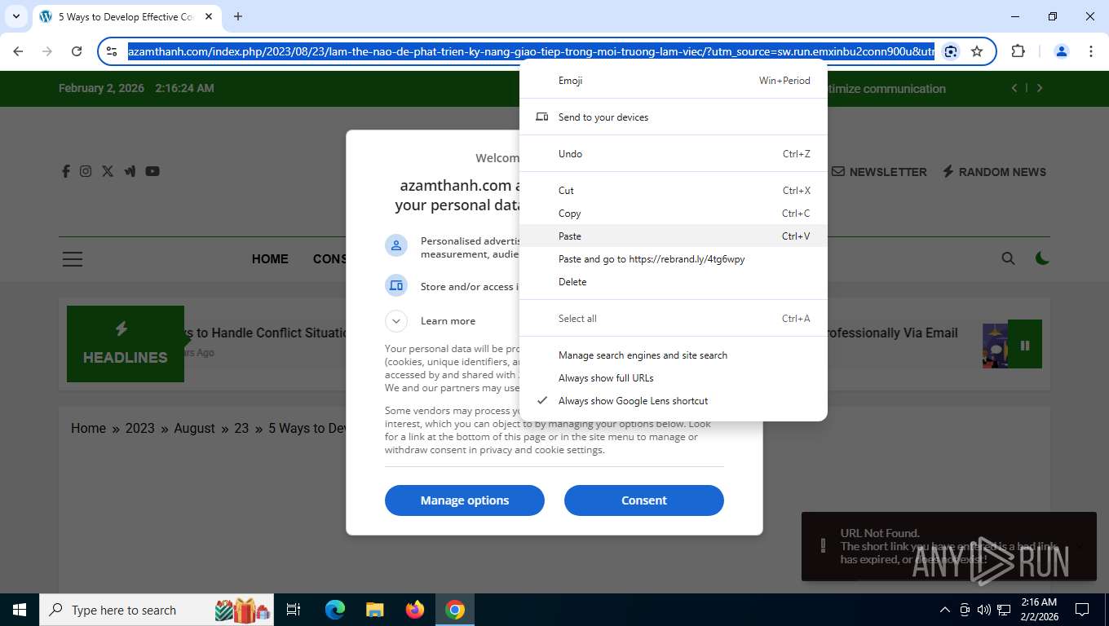The height and width of the screenshot is (626, 1109).
Task: Bookmark this page with the star icon
Action: (x=977, y=51)
